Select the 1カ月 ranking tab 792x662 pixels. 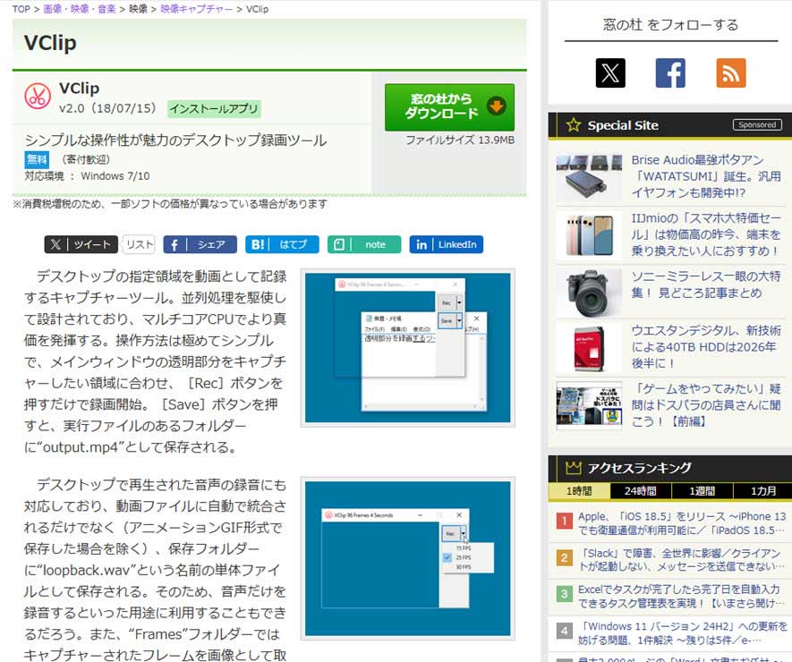click(x=763, y=491)
